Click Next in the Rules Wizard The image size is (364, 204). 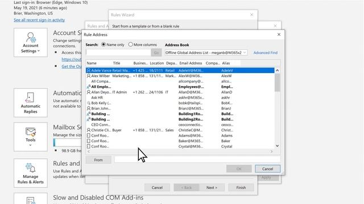coord(212,188)
